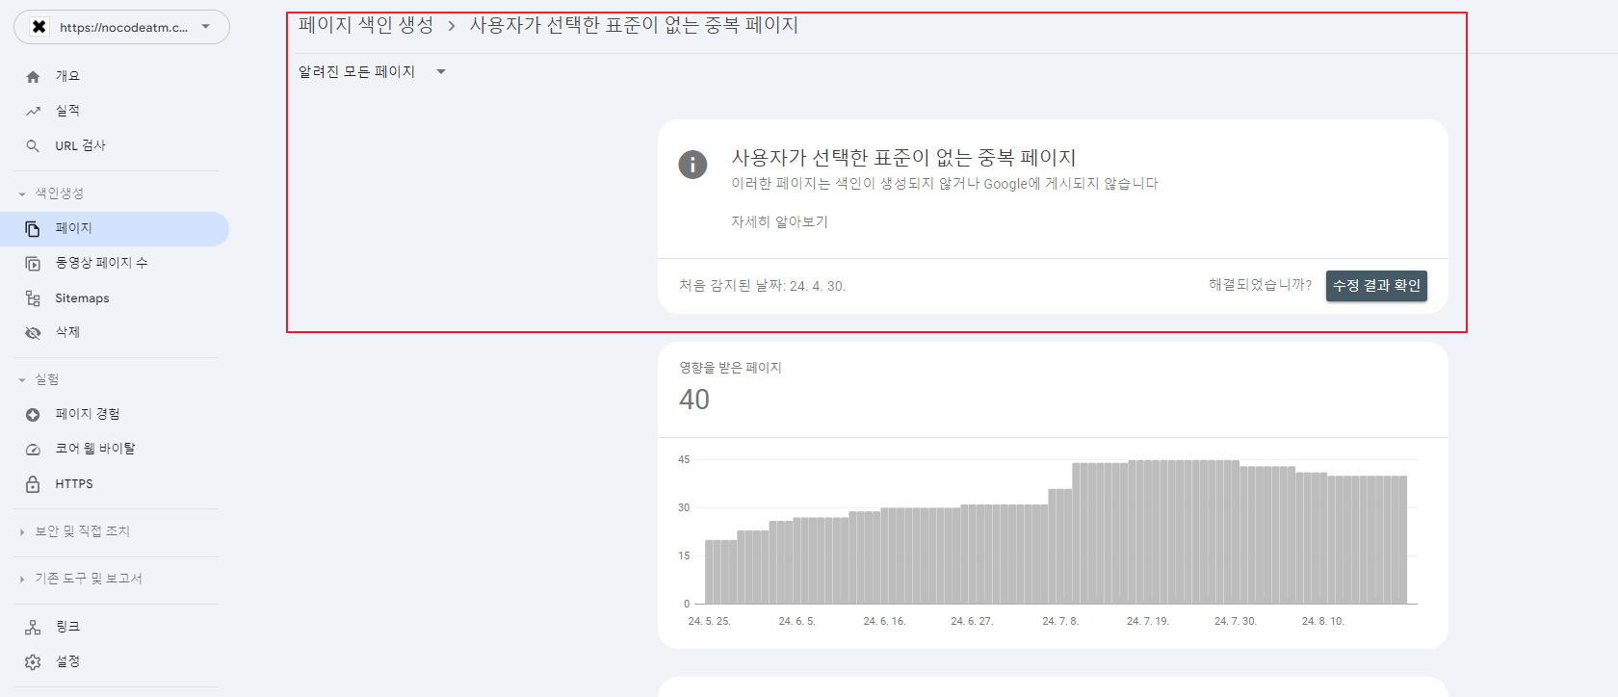Click the 24. 8. 10. chart date label
The image size is (1618, 697).
pos(1323,622)
